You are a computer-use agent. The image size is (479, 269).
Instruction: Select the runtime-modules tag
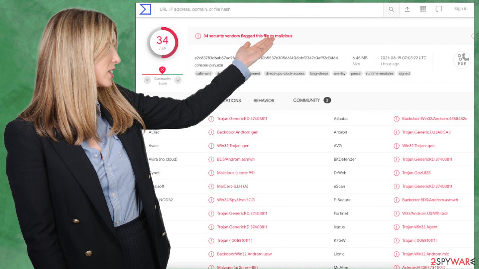[x=380, y=74]
